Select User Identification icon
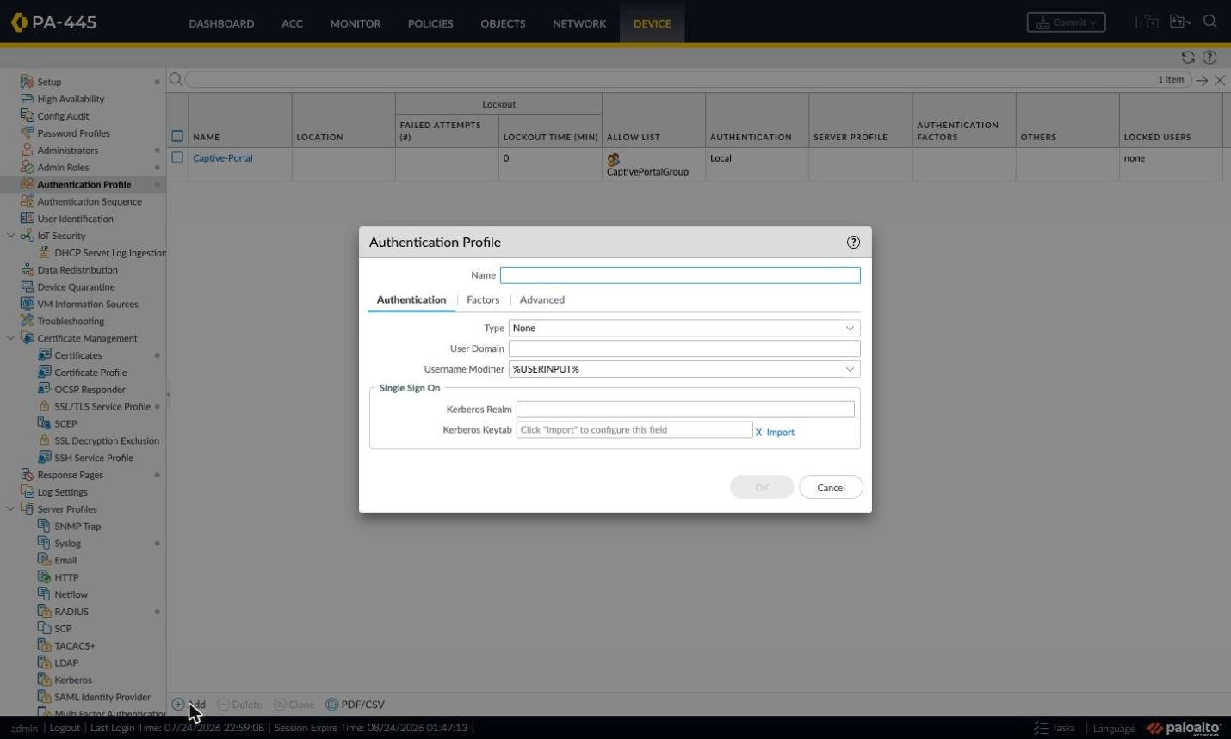 click(x=27, y=219)
